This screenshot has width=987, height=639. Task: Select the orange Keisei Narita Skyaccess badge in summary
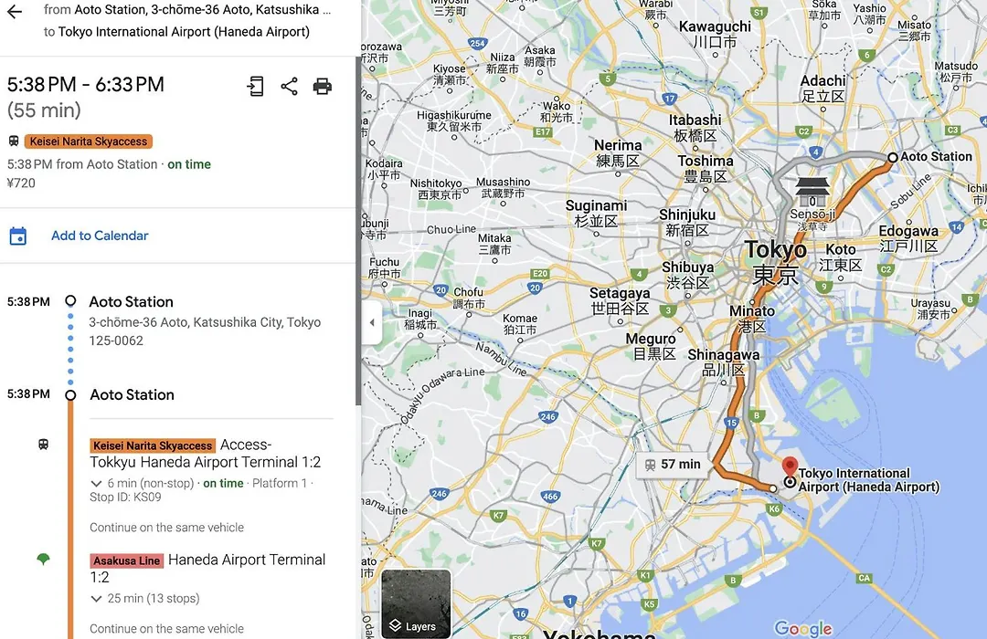click(x=89, y=141)
